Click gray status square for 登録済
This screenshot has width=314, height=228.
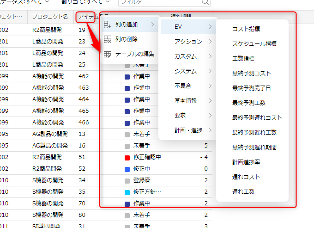127,180
